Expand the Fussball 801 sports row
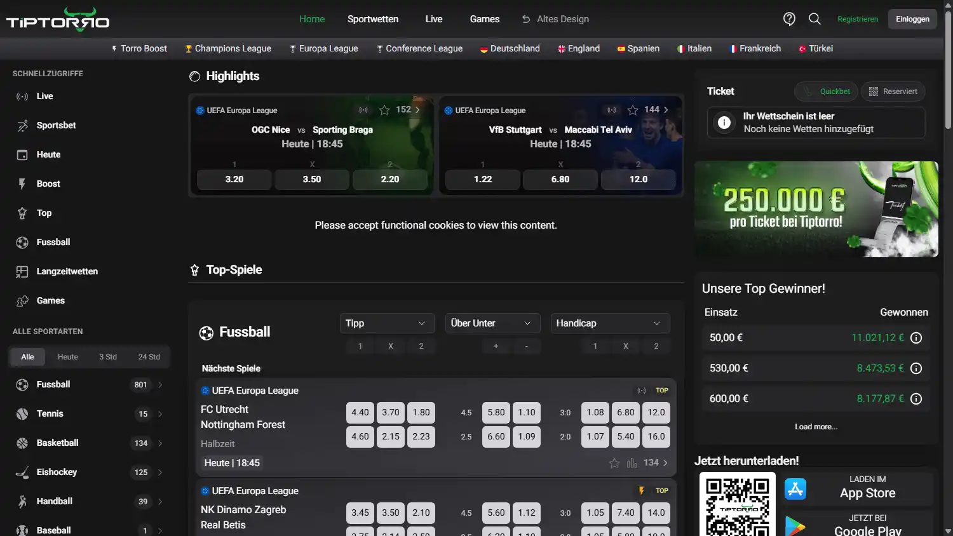The height and width of the screenshot is (536, 953). [90, 385]
